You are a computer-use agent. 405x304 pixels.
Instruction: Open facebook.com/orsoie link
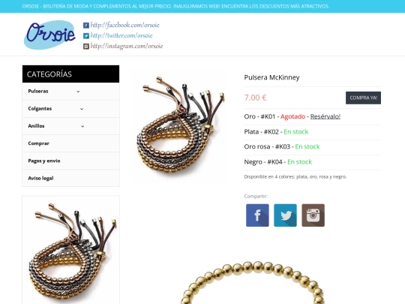124,25
